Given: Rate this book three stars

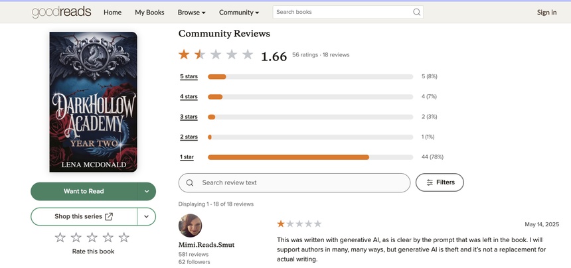Looking at the screenshot, I should (x=92, y=237).
